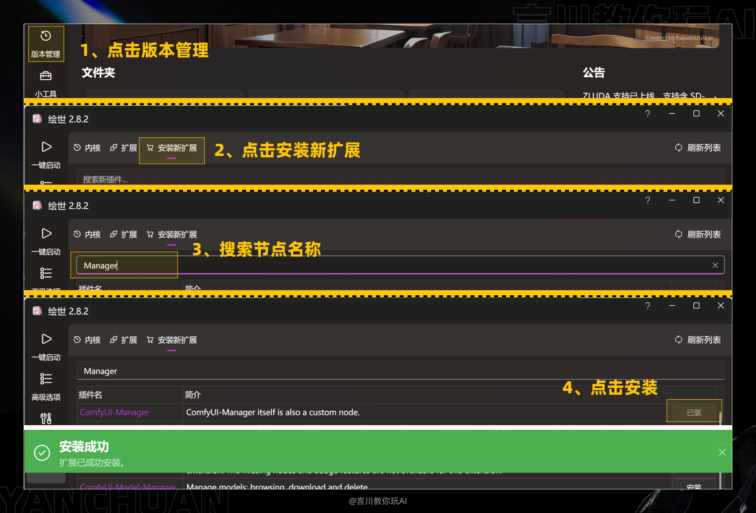Click the 已装 button for ComfyUI-Manager
This screenshot has width=756, height=513.
click(694, 412)
